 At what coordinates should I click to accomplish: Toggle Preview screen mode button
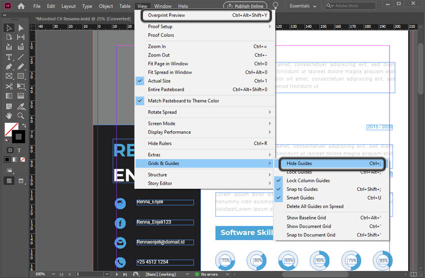[21, 181]
